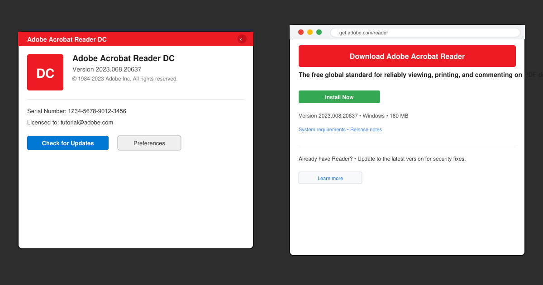The height and width of the screenshot is (285, 543).
Task: Click Download Adobe Acrobat Reader banner
Action: point(407,56)
